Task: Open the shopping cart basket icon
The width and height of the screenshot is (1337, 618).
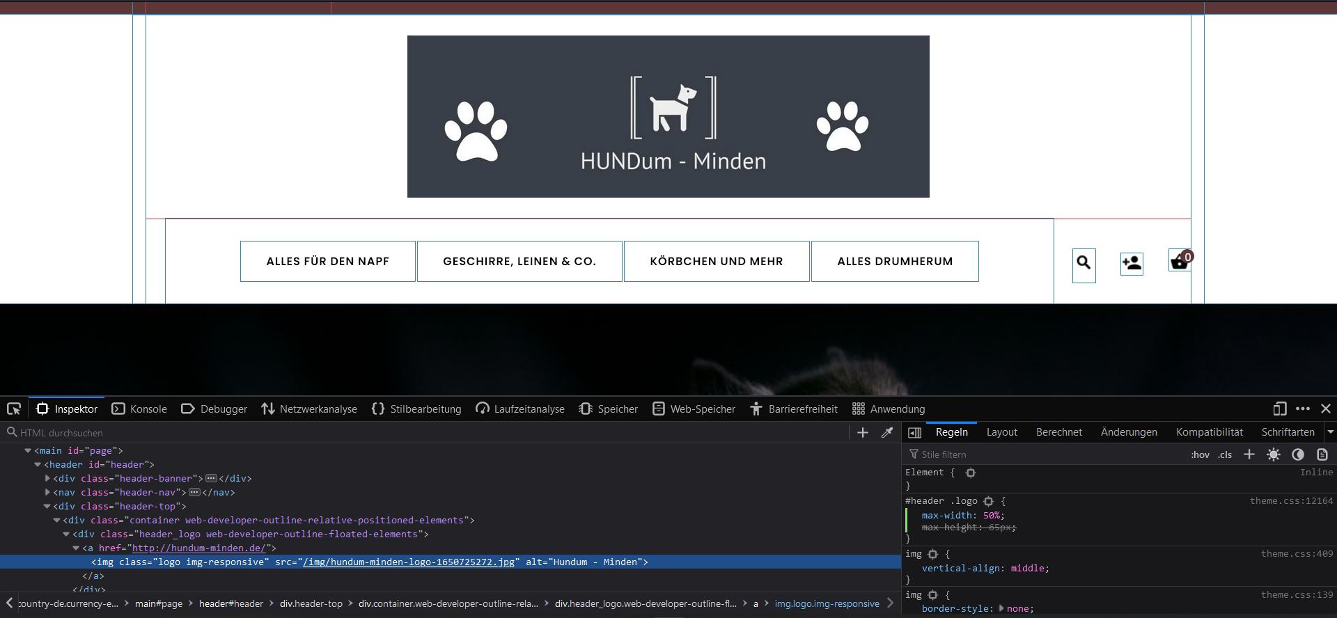Action: tap(1180, 262)
